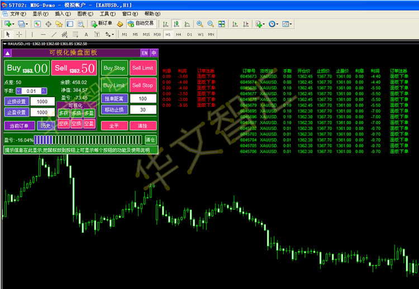The height and width of the screenshot is (289, 419).
Task: Select order row 6045673 in table
Action: pyautogui.click(x=324, y=76)
